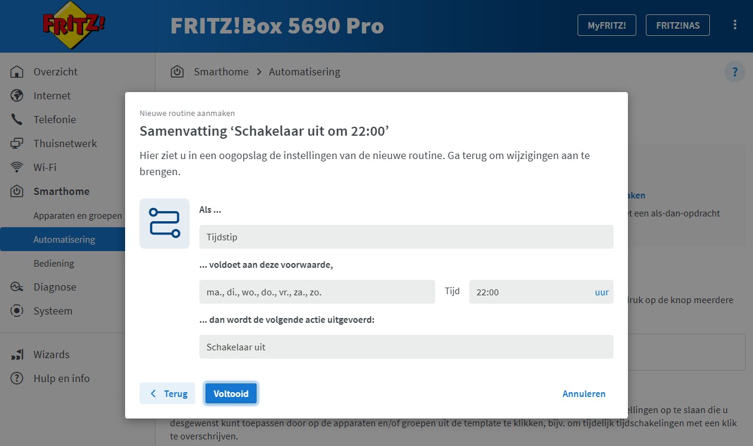
Task: Click the Smarthome breadcrumb icon
Action: point(177,72)
